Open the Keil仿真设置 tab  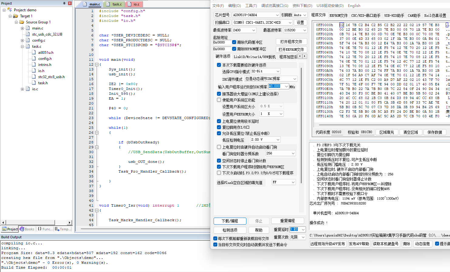coord(435,15)
